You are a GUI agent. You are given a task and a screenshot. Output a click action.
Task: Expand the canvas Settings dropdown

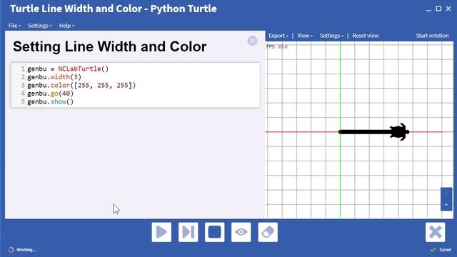click(x=331, y=36)
